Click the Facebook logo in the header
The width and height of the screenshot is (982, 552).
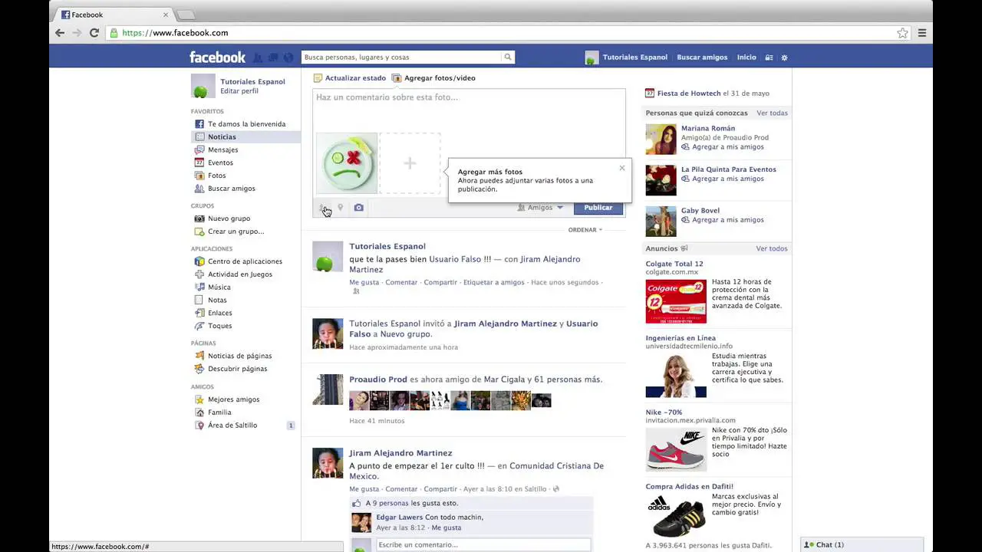tap(218, 58)
